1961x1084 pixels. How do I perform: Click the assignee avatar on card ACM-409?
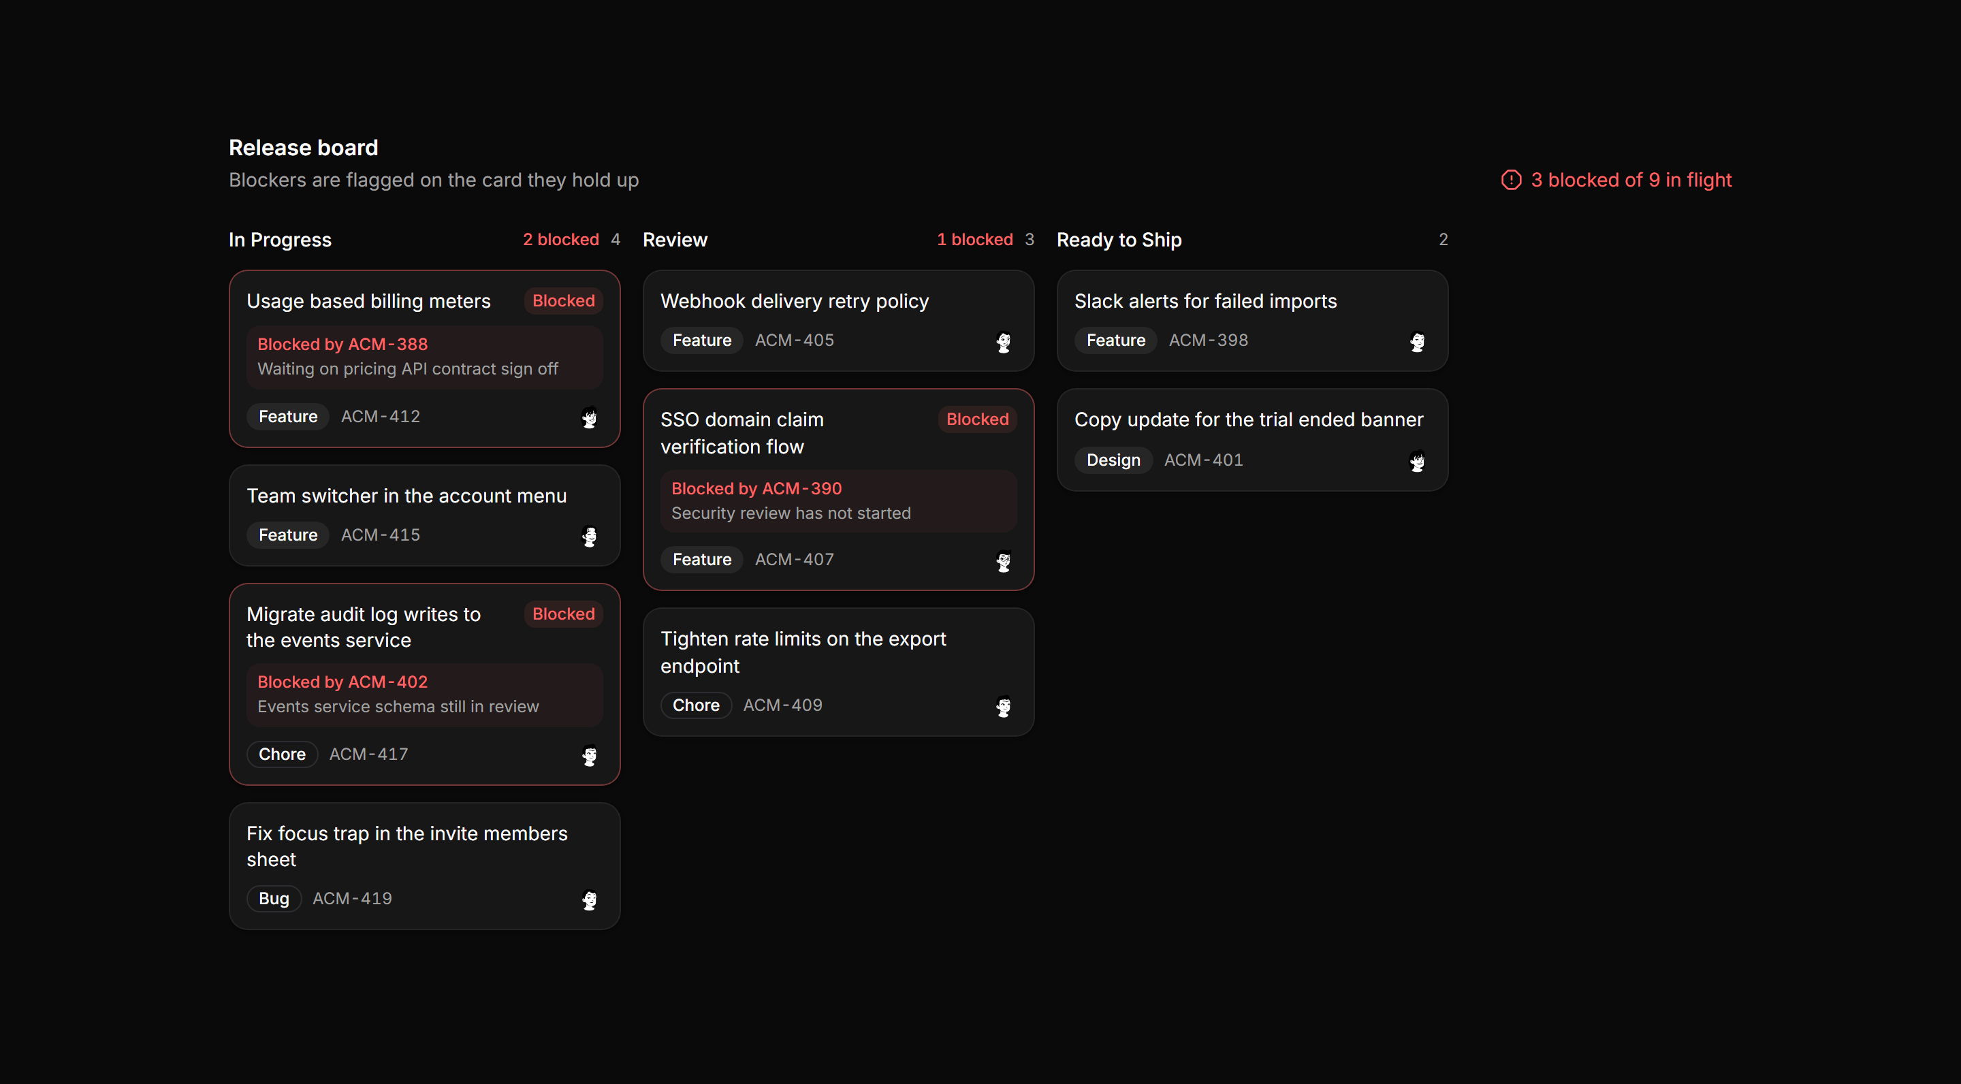point(1004,706)
